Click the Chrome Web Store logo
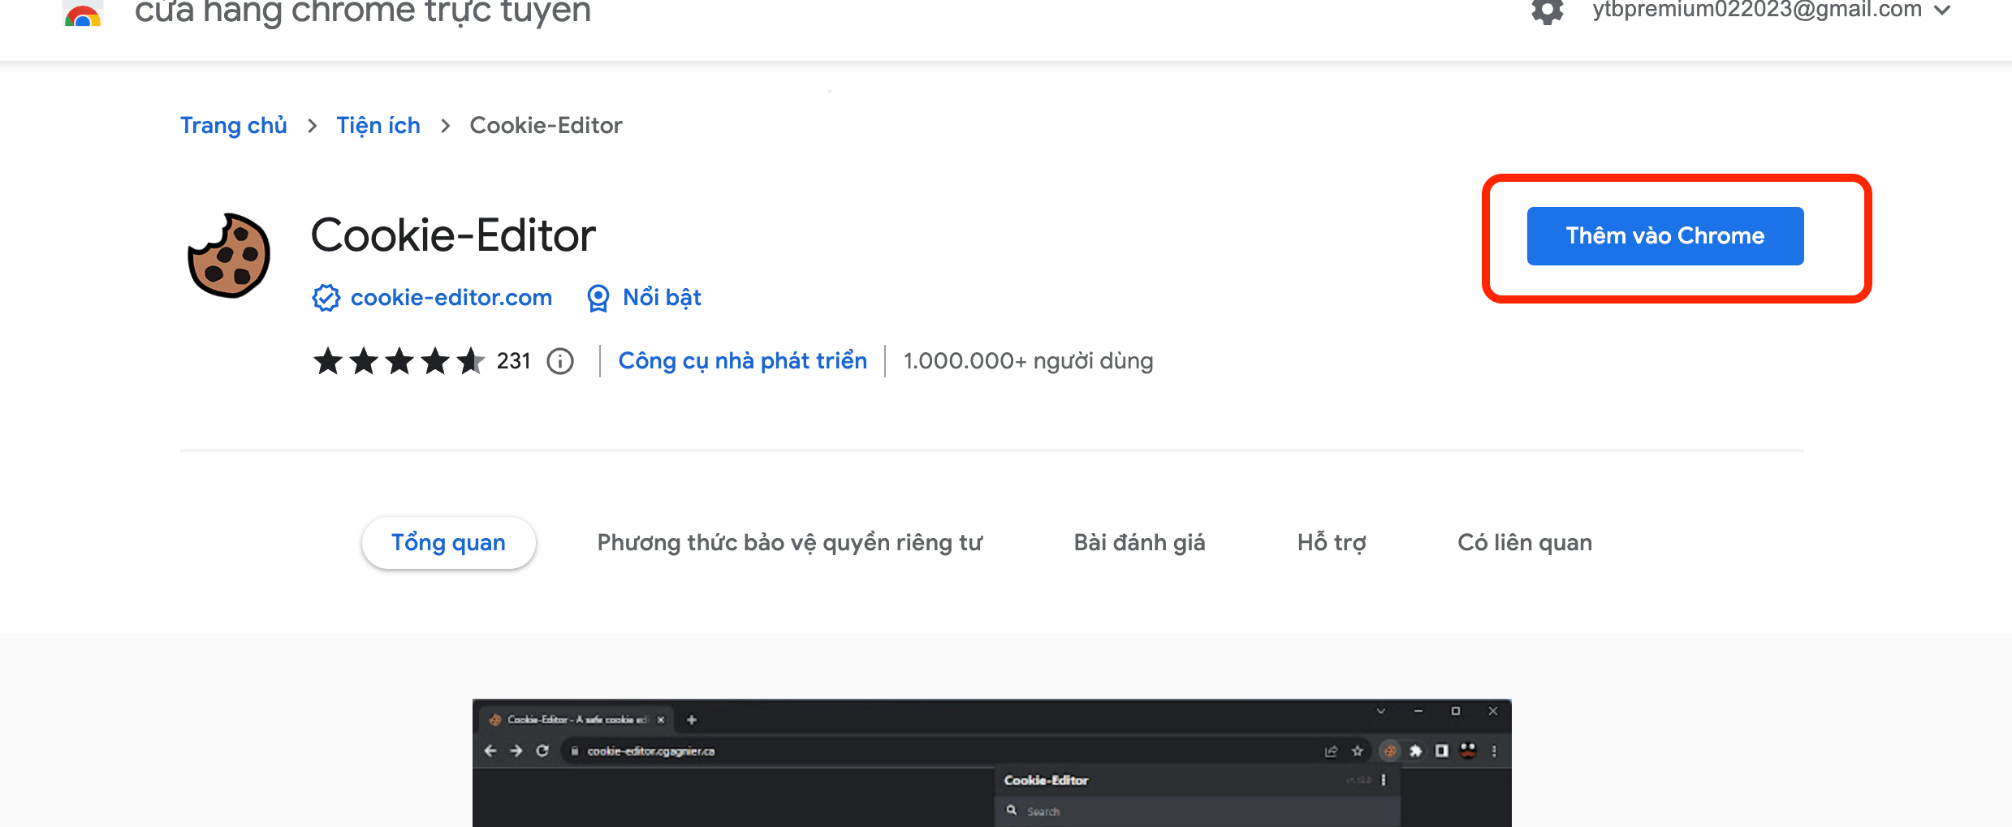 click(x=83, y=14)
